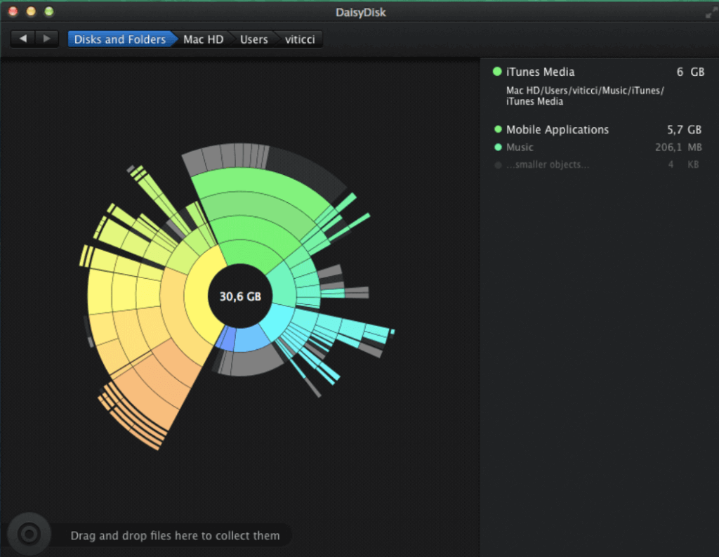Click the 206,1 MB size value
Image resolution: width=719 pixels, height=557 pixels.
(678, 148)
